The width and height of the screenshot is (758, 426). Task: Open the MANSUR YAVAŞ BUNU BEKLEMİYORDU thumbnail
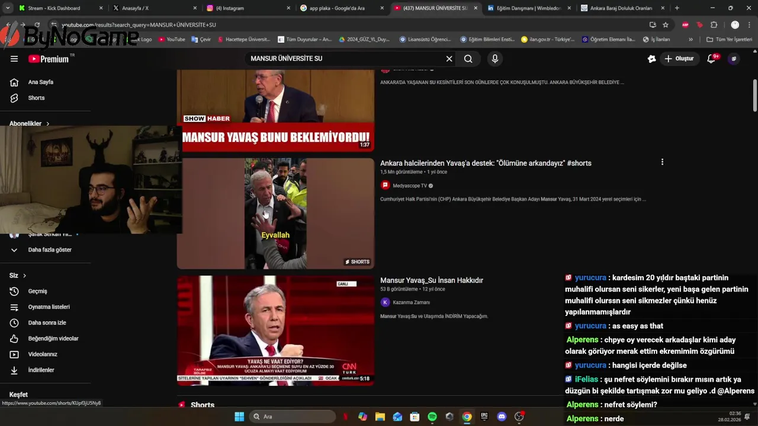tap(275, 110)
